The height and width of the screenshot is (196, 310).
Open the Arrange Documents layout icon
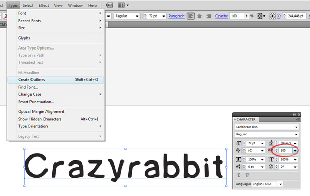pyautogui.click(x=121, y=5)
